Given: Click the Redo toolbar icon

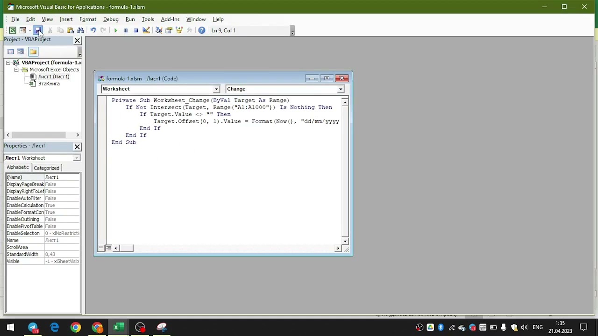Looking at the screenshot, I should [x=103, y=30].
